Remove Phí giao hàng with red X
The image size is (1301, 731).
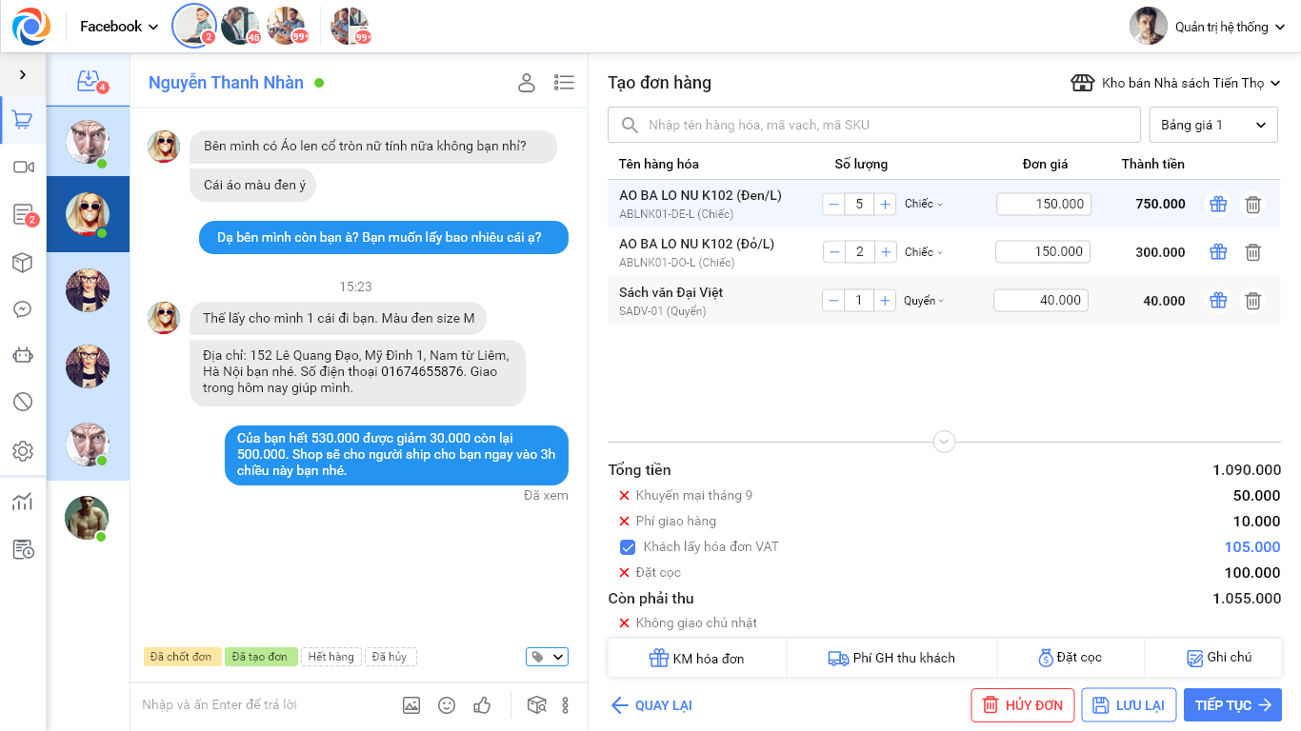click(625, 522)
